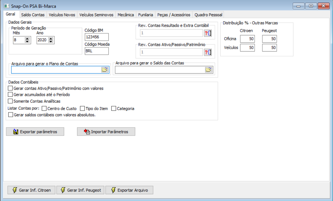
Task: Click the Rev. Contas Resultado e Extra Contábil field
Action: point(171,33)
